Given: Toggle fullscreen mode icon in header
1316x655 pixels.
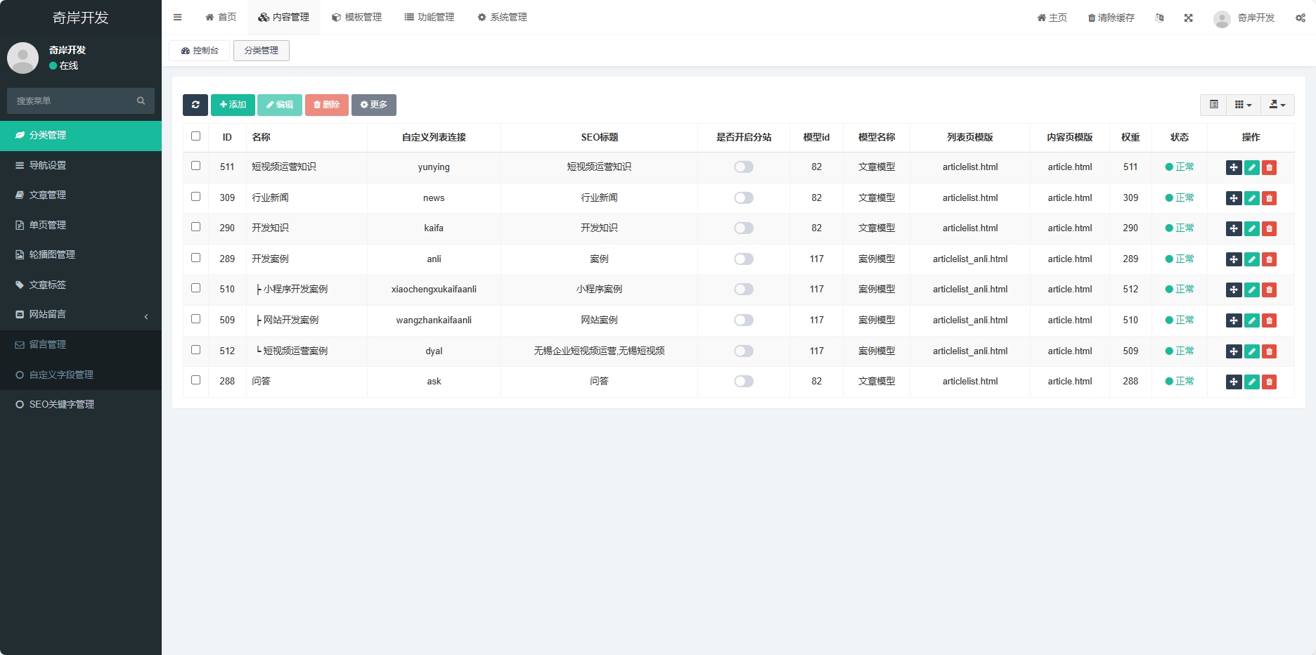Looking at the screenshot, I should [x=1188, y=18].
